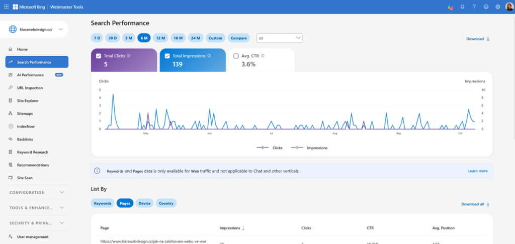This screenshot has width=515, height=244.
Task: Check the Avg. CTR checkbox
Action: tap(236, 56)
